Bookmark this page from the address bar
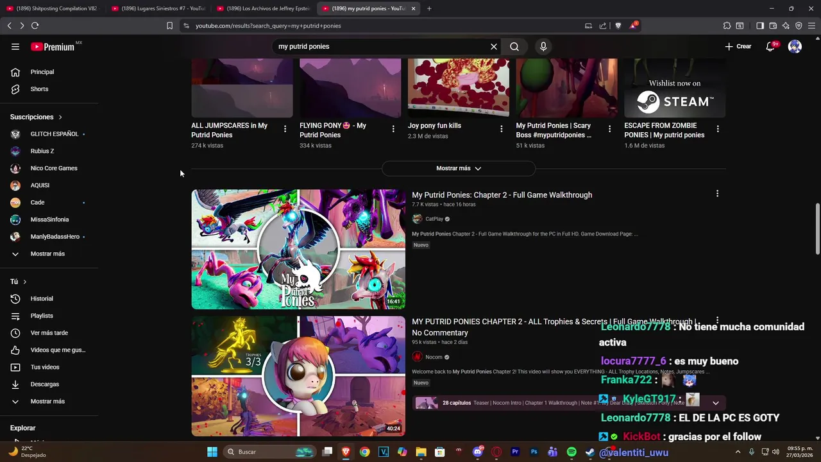The height and width of the screenshot is (462, 821). coord(169,26)
